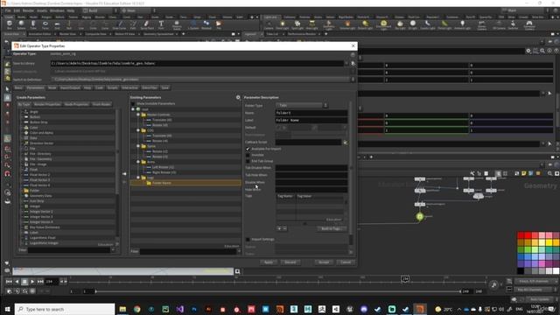Open the Windows menu
This screenshot has width=560, height=315.
[57, 10]
